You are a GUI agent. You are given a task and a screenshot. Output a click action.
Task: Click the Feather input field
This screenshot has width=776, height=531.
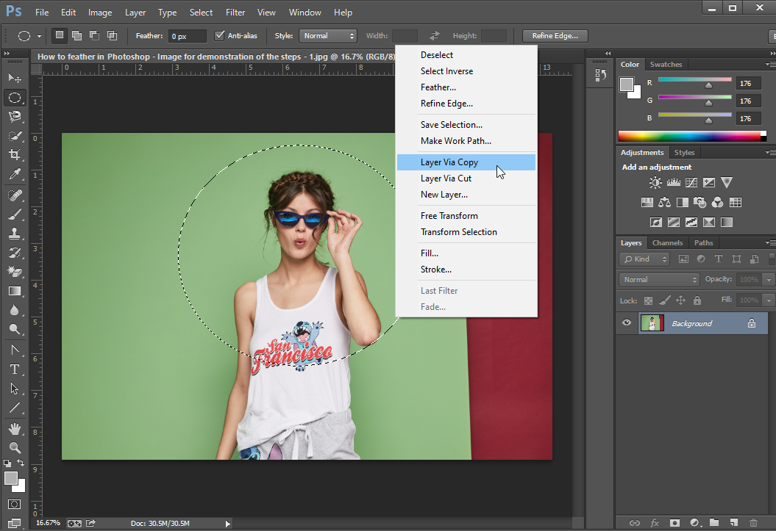(187, 36)
